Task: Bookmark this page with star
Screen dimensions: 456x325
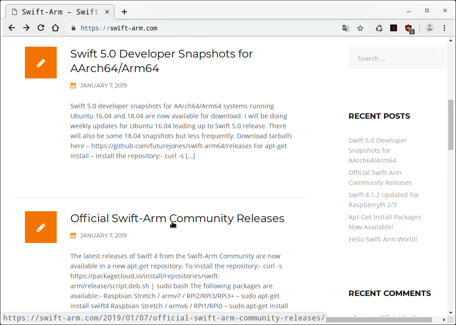Action: (360, 28)
